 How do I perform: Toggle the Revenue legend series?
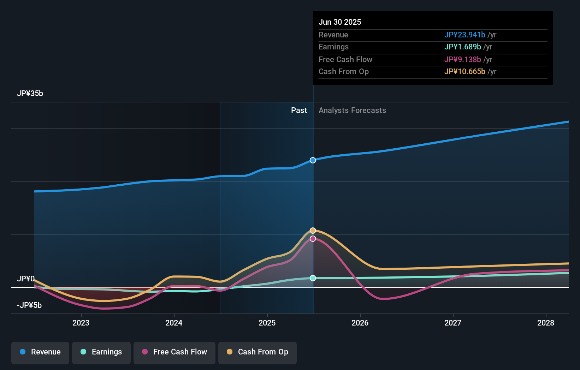[40, 353]
